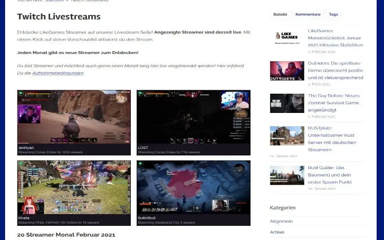This screenshot has height=240, width=384.
Task: Click the LikeGames logo thumbnail in sidebar
Action: point(287,38)
